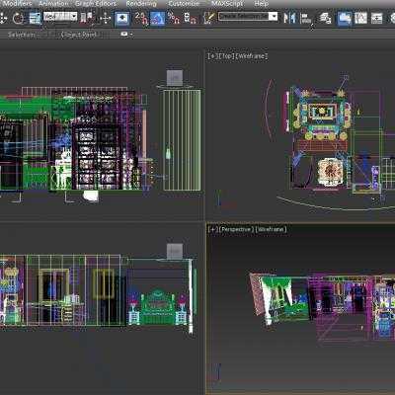Click inside the Create Selection Set field
The image size is (395, 395).
[x=244, y=16]
